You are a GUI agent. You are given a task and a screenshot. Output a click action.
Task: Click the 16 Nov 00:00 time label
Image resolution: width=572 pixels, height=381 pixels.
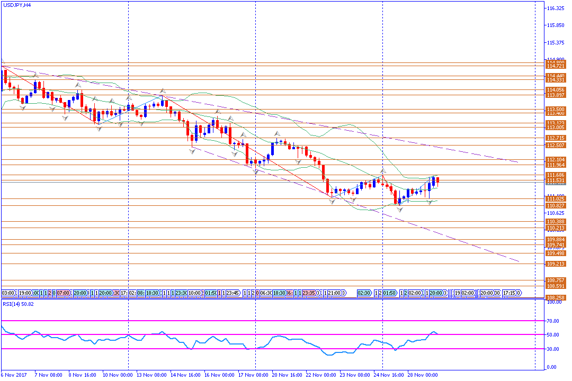click(x=219, y=375)
